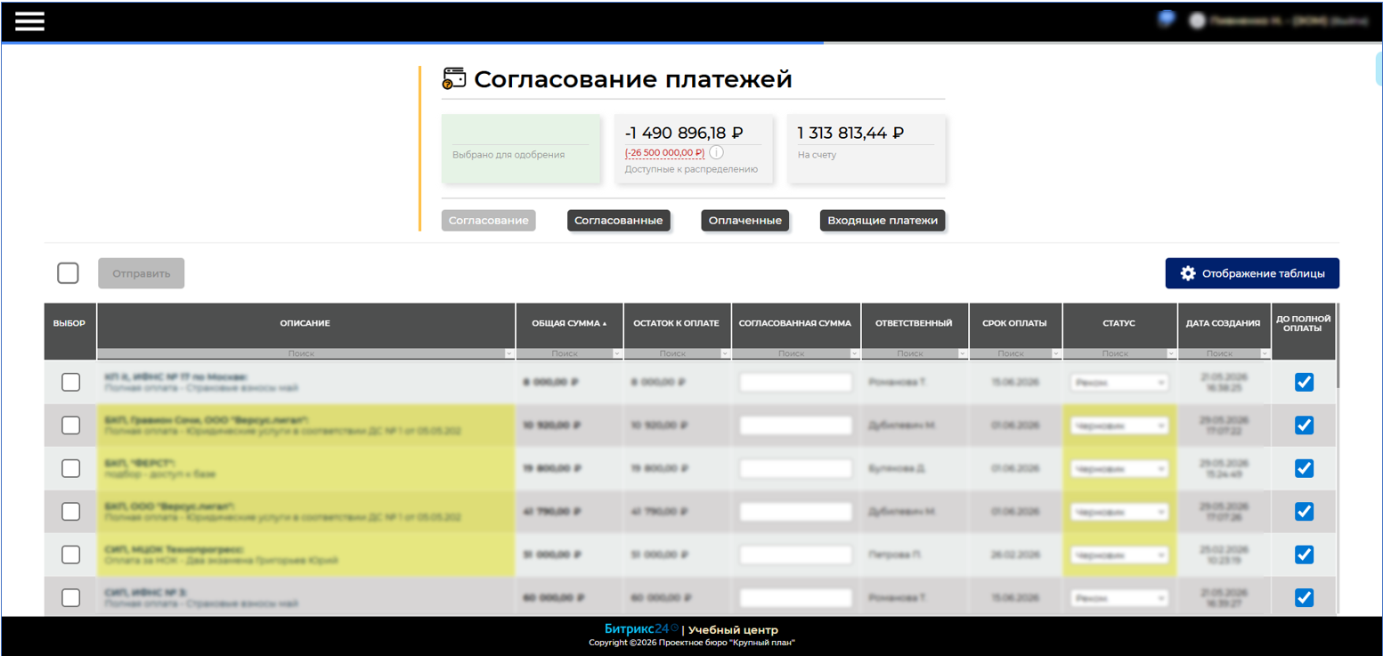This screenshot has height=656, width=1383.
Task: Click the sort arrow on Общая сумма header
Action: click(x=605, y=324)
